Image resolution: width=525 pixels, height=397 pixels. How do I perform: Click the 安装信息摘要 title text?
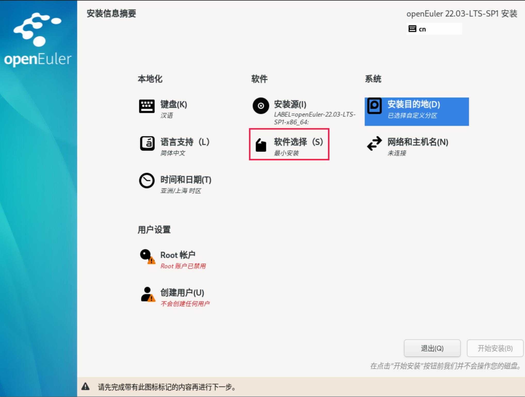point(112,14)
